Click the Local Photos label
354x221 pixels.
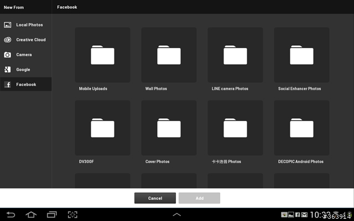29,25
